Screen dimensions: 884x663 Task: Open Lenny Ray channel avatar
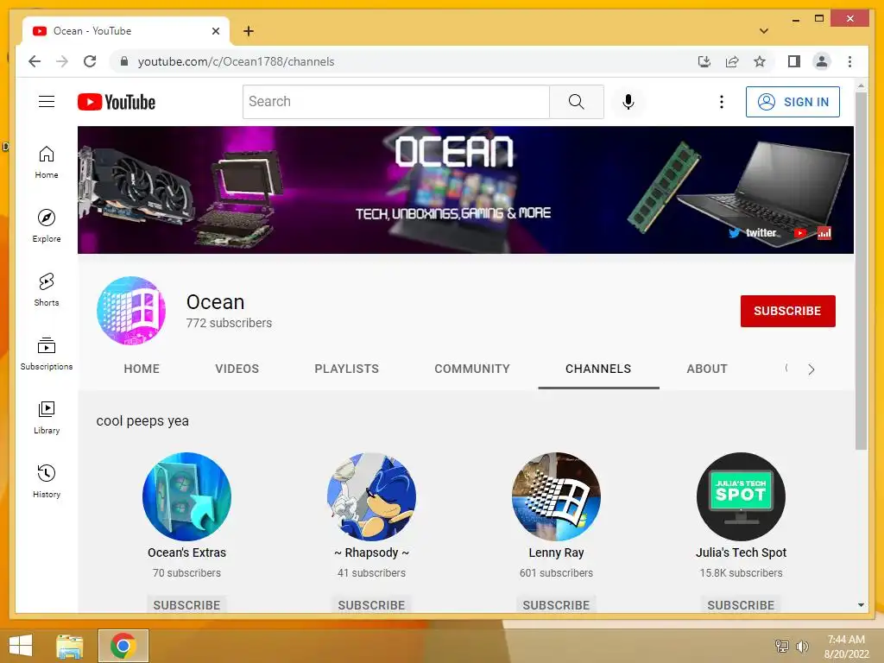[x=556, y=496]
